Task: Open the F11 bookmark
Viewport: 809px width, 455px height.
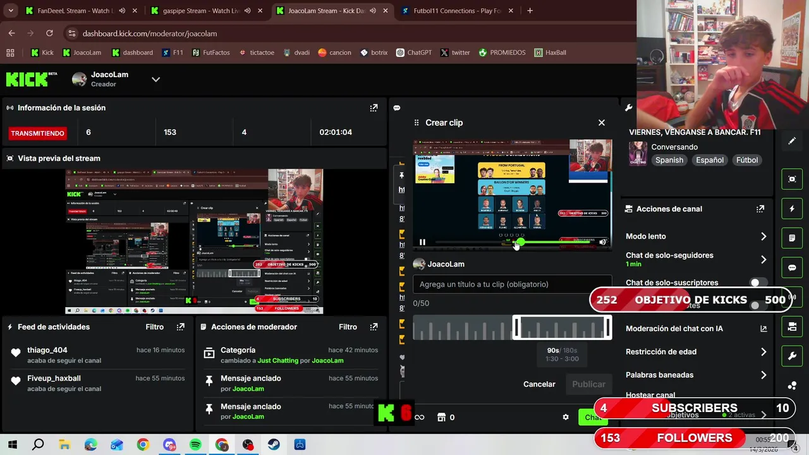Action: (172, 52)
